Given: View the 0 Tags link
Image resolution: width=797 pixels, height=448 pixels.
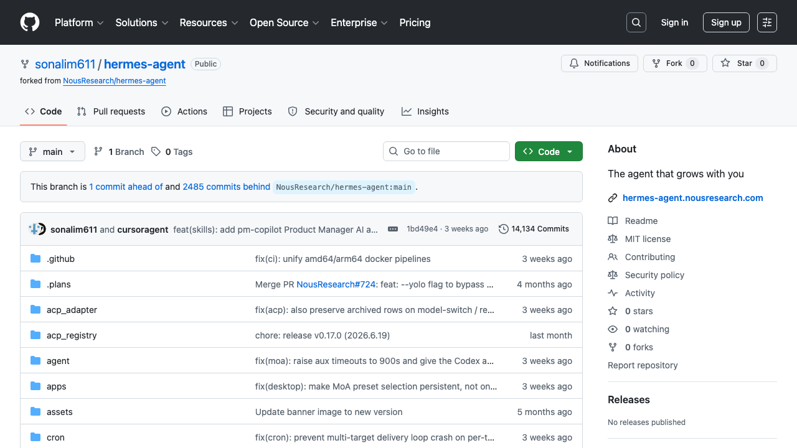Looking at the screenshot, I should (x=172, y=152).
